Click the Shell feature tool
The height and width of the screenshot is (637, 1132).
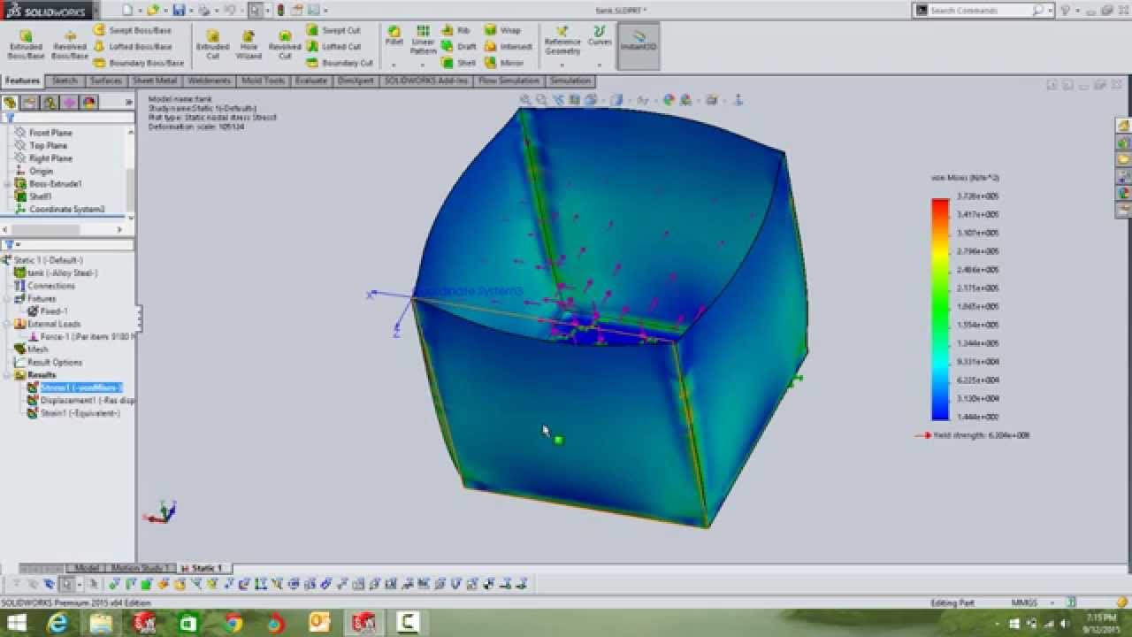click(459, 64)
